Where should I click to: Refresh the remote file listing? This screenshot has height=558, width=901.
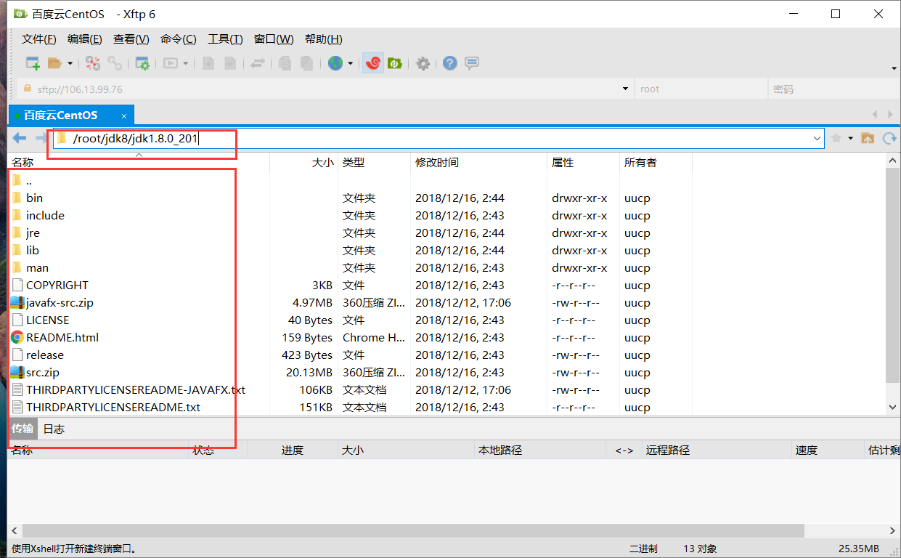coord(890,137)
